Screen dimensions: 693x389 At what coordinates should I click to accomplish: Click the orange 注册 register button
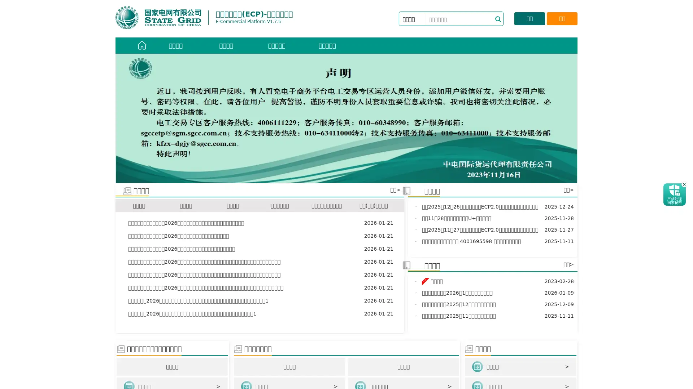click(x=562, y=18)
